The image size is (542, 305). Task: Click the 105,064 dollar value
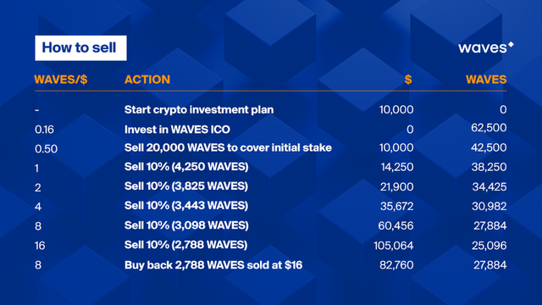tap(393, 246)
